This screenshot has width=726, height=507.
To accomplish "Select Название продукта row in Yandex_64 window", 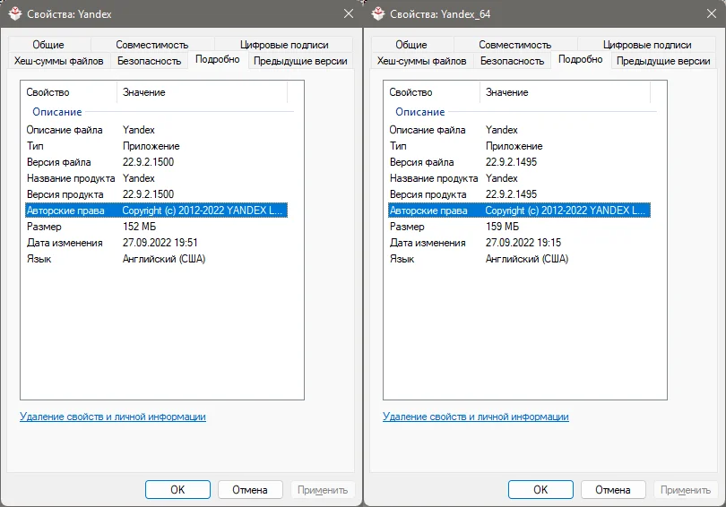I will coord(520,178).
